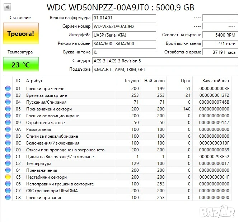Click the yellow status icon for Нестабилни сектори
Screen dimensions: 239x222
8,177
